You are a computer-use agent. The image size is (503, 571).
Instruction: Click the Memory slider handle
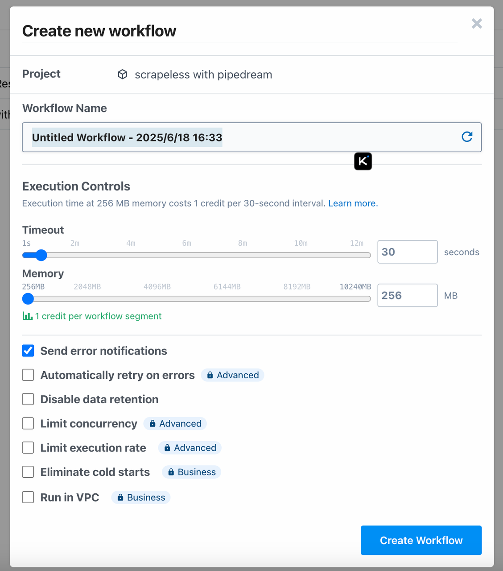[x=28, y=299]
